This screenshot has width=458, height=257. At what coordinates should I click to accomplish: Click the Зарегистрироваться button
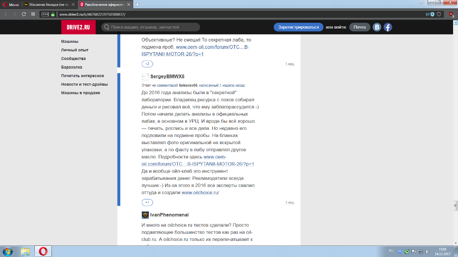[x=298, y=27]
